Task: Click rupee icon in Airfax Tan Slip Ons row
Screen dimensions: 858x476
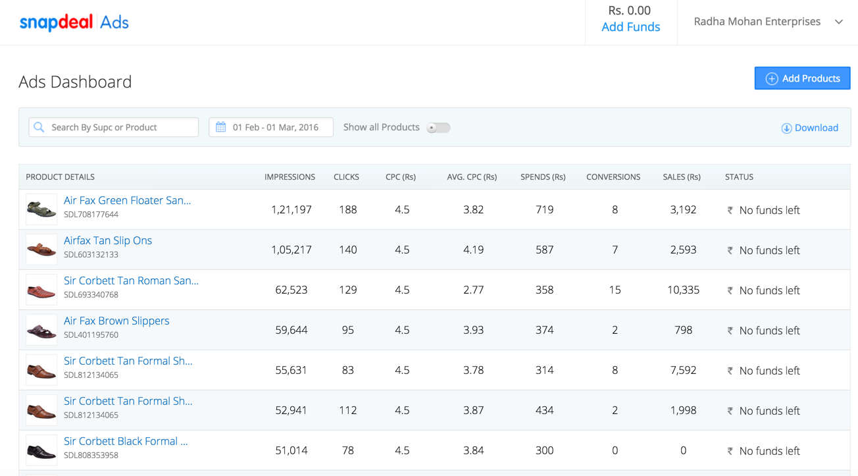Action: coord(730,251)
